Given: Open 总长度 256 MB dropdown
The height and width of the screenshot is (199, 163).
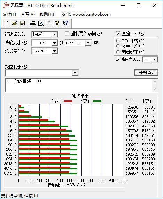Looking at the screenshot, I should 55,51.
